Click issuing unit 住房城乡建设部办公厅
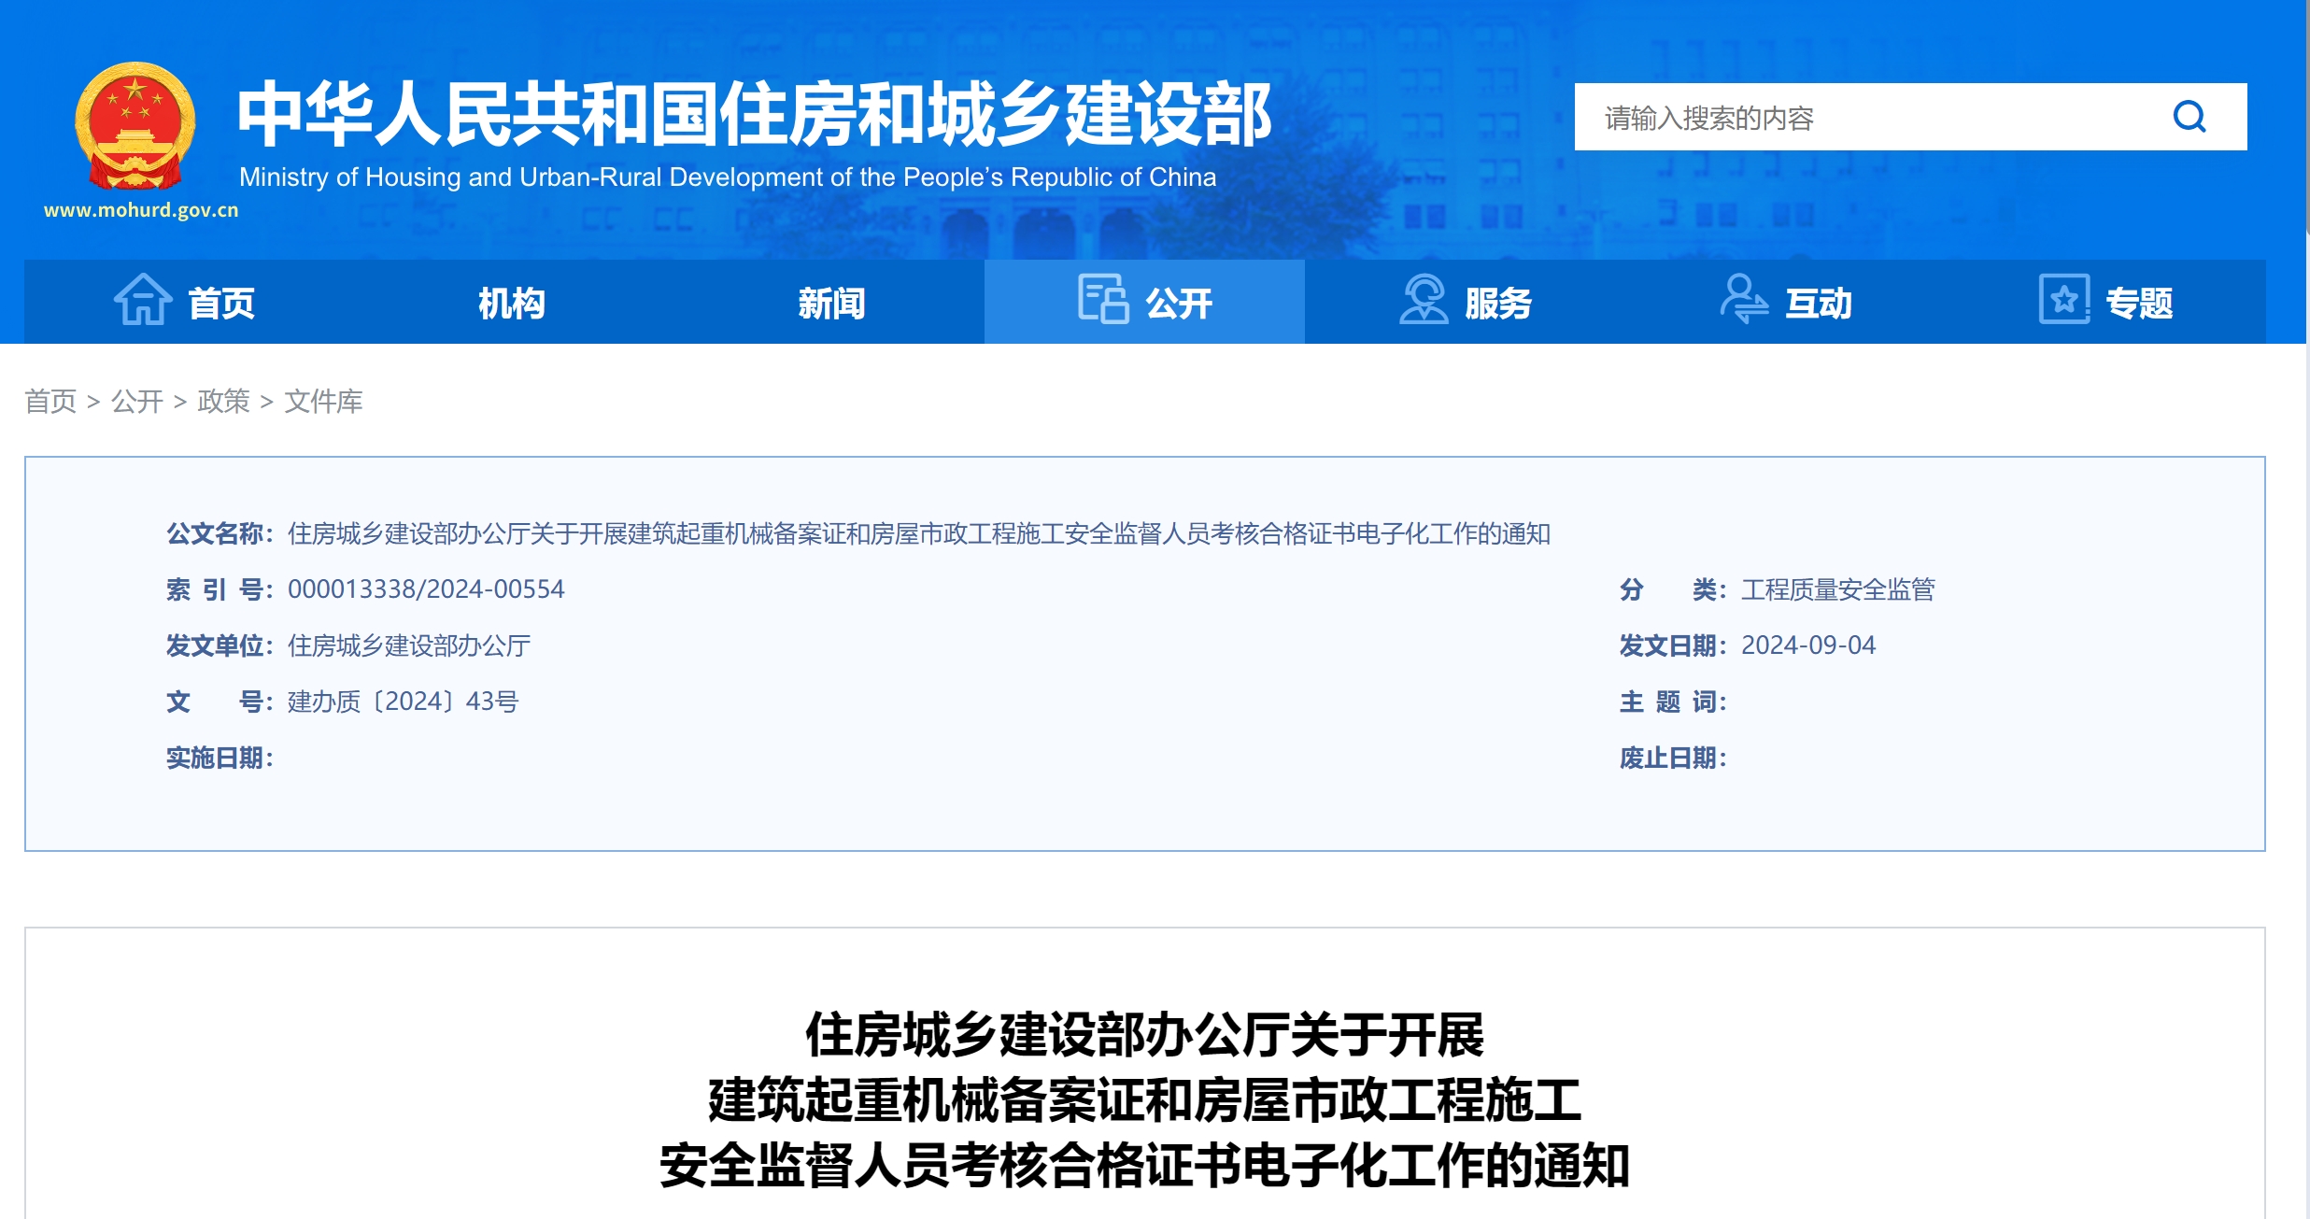The image size is (2310, 1219). tap(409, 645)
